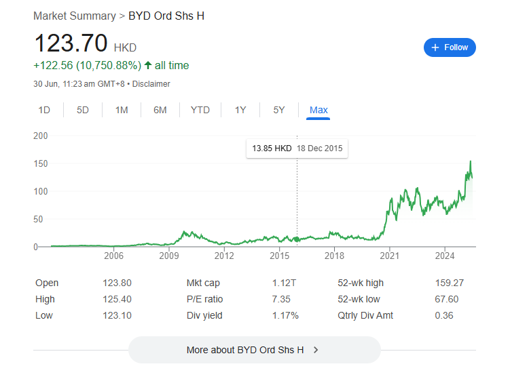Switch to the 6M range tab
This screenshot has height=379, width=510.
160,110
